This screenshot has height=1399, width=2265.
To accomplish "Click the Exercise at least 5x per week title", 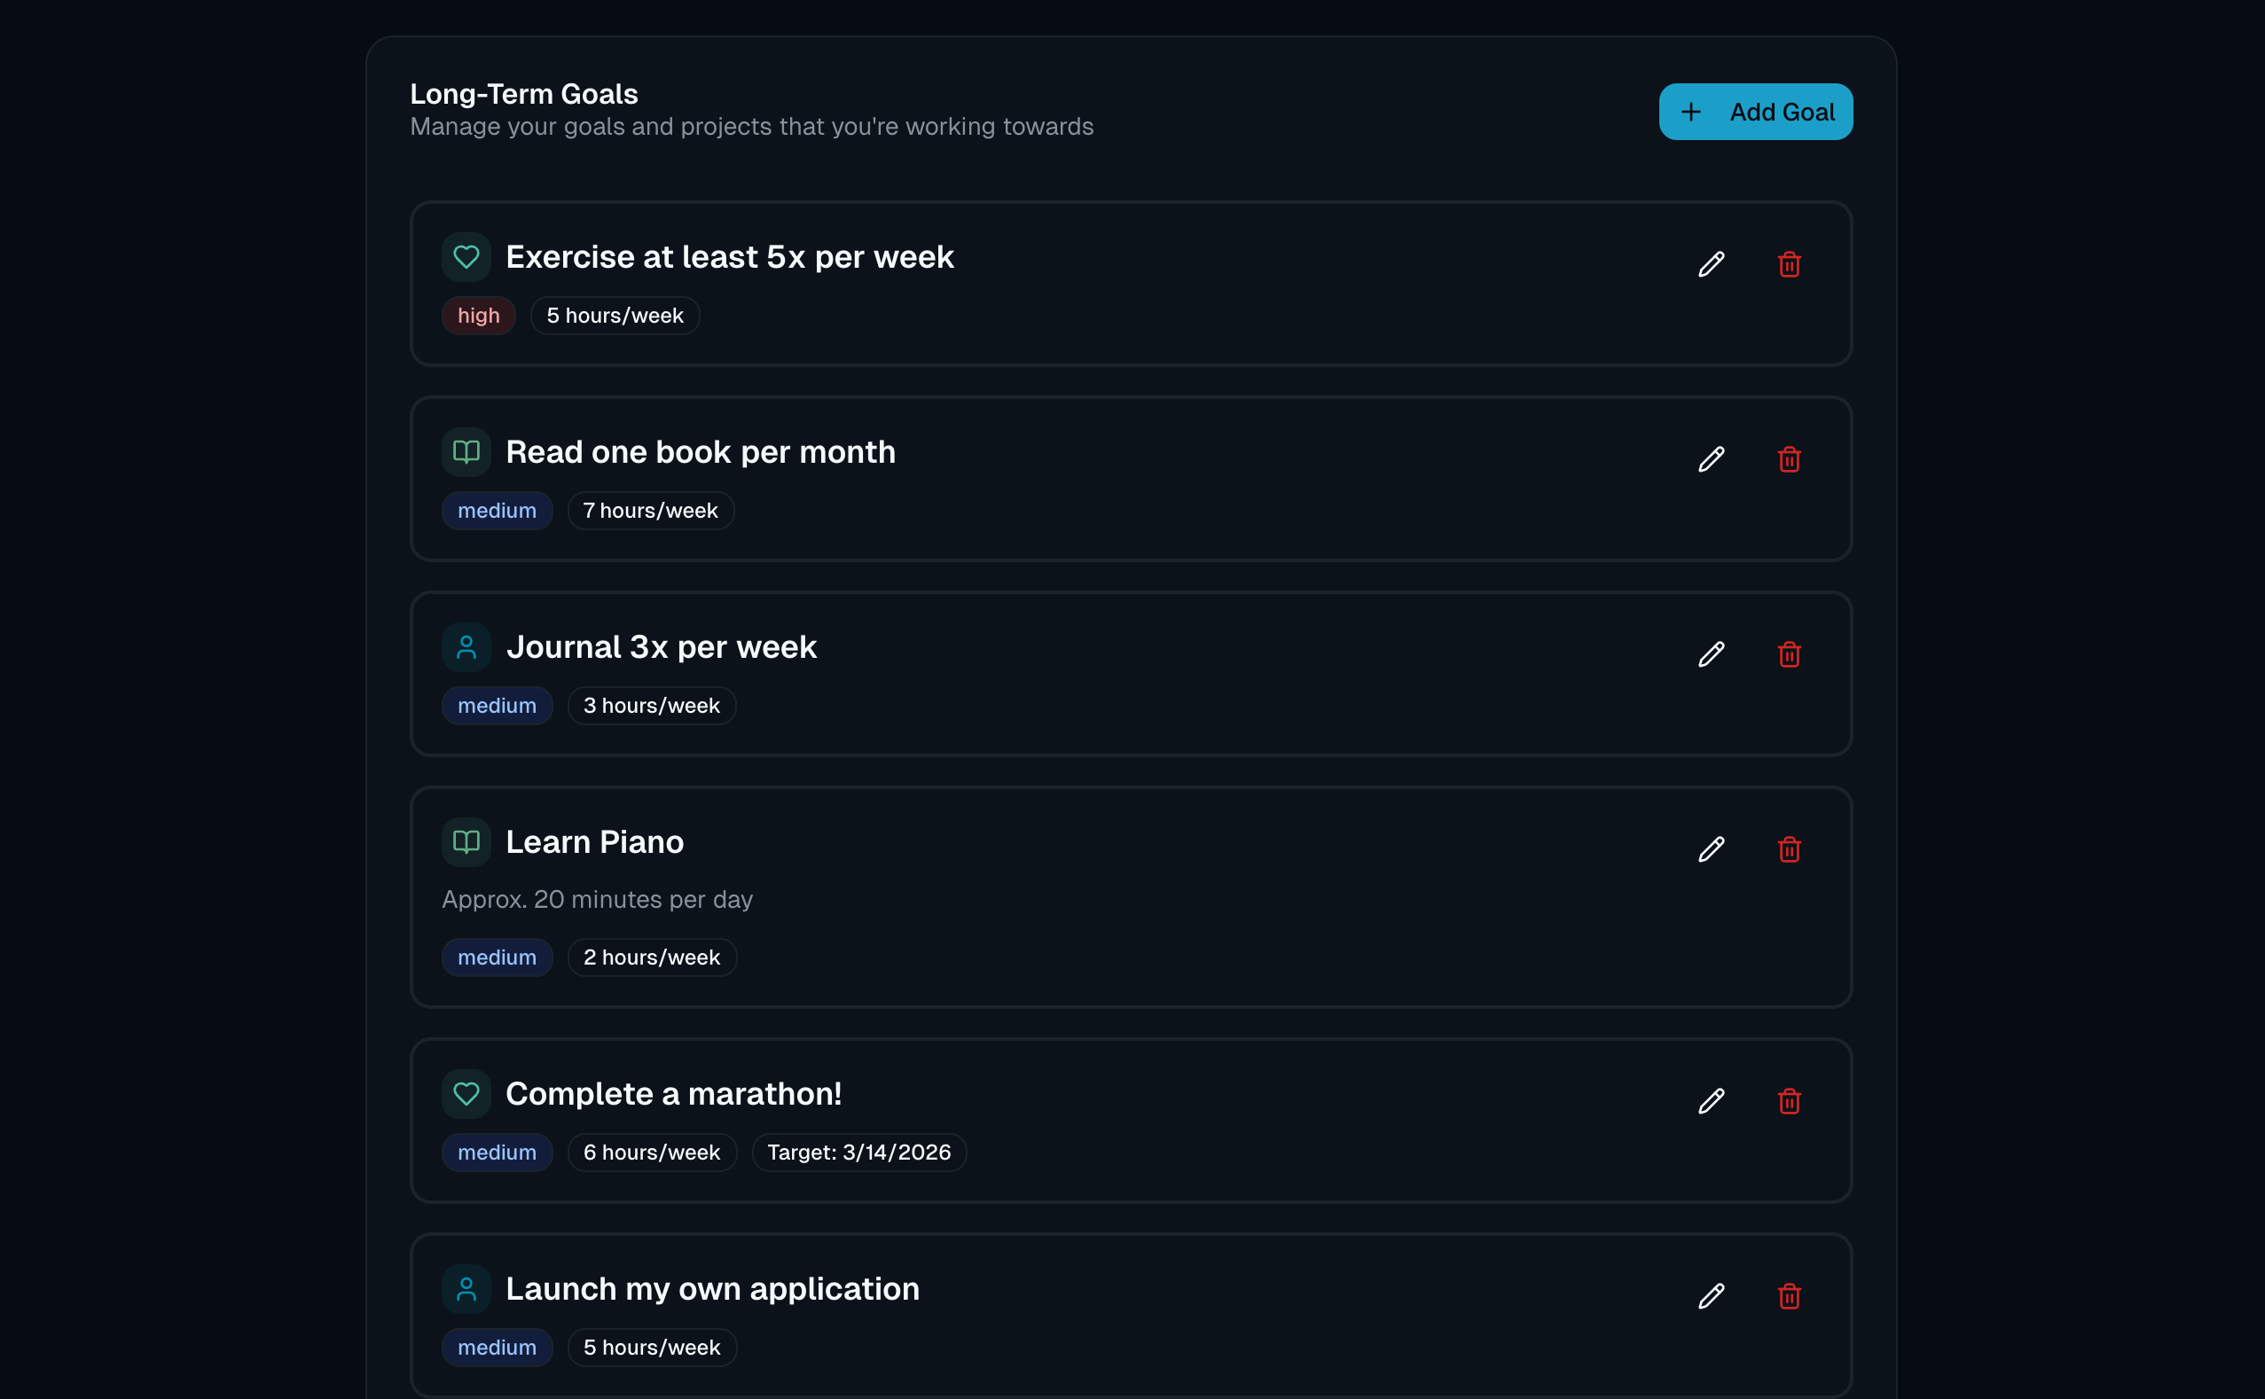I will coord(729,257).
